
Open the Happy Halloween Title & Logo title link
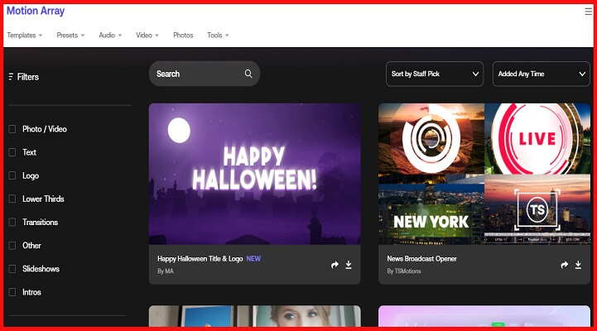click(200, 259)
